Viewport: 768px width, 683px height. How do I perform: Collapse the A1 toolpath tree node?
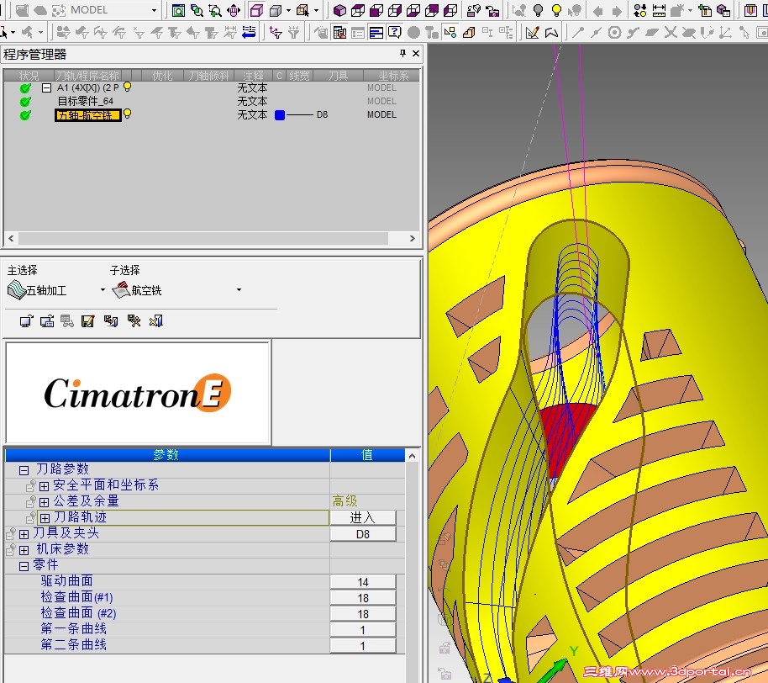click(46, 88)
